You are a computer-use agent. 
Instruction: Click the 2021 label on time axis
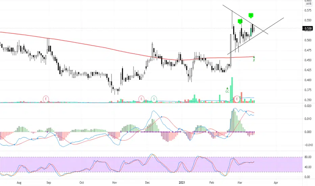182,183
